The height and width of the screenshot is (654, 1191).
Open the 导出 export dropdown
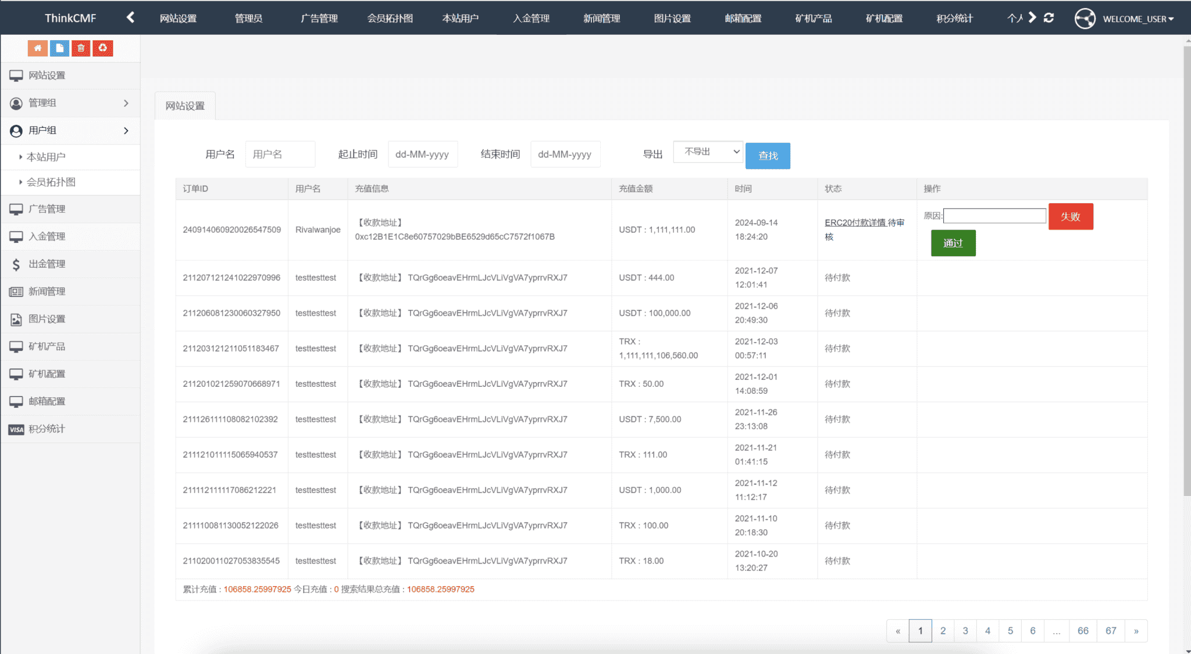coord(708,152)
